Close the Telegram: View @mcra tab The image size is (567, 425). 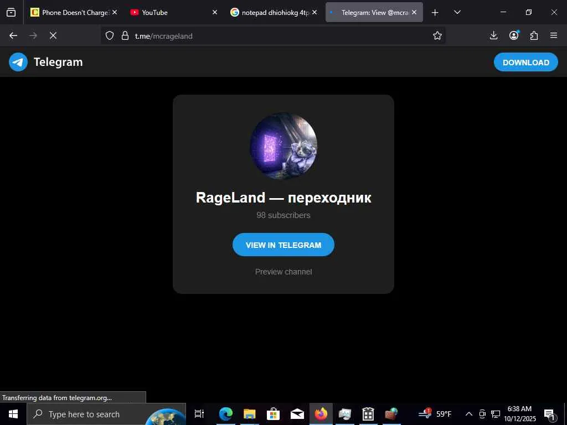(414, 12)
